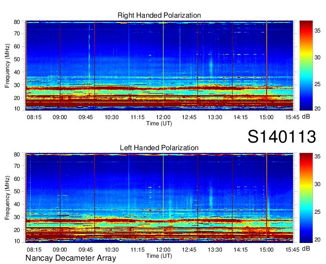Click the 08:15 time tick under Right Handed plot
The width and height of the screenshot is (326, 264).
(34, 117)
